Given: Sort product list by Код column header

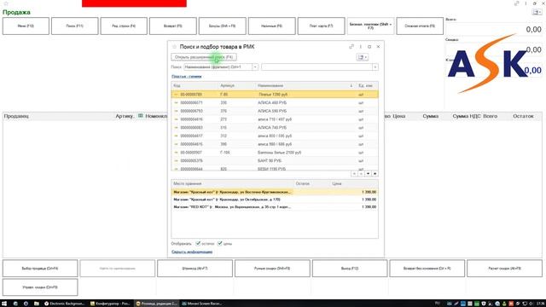Looking at the screenshot, I should point(195,85).
